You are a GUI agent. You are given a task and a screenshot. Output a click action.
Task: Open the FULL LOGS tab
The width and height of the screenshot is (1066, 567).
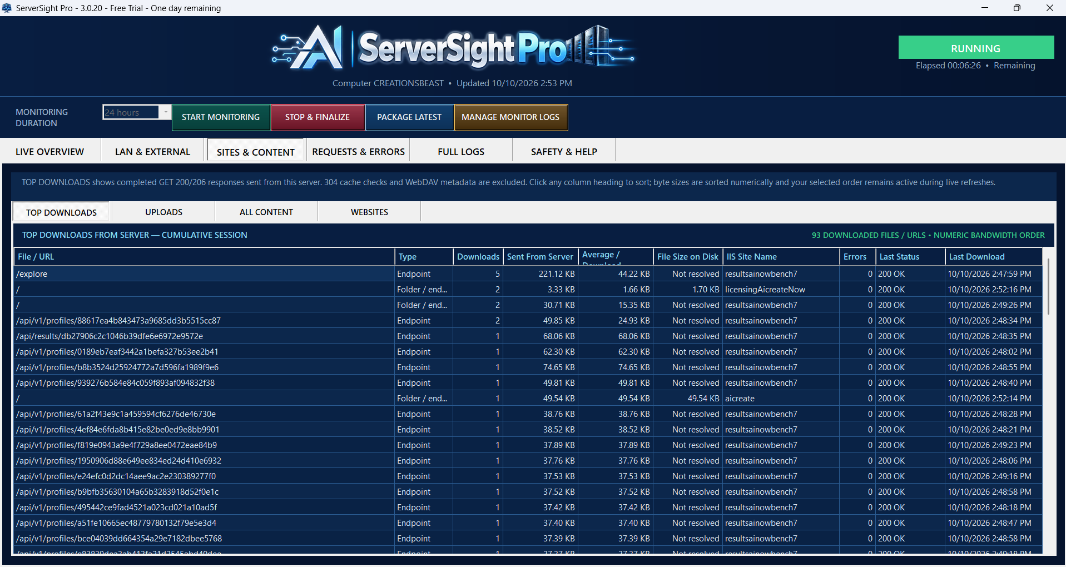[461, 152]
